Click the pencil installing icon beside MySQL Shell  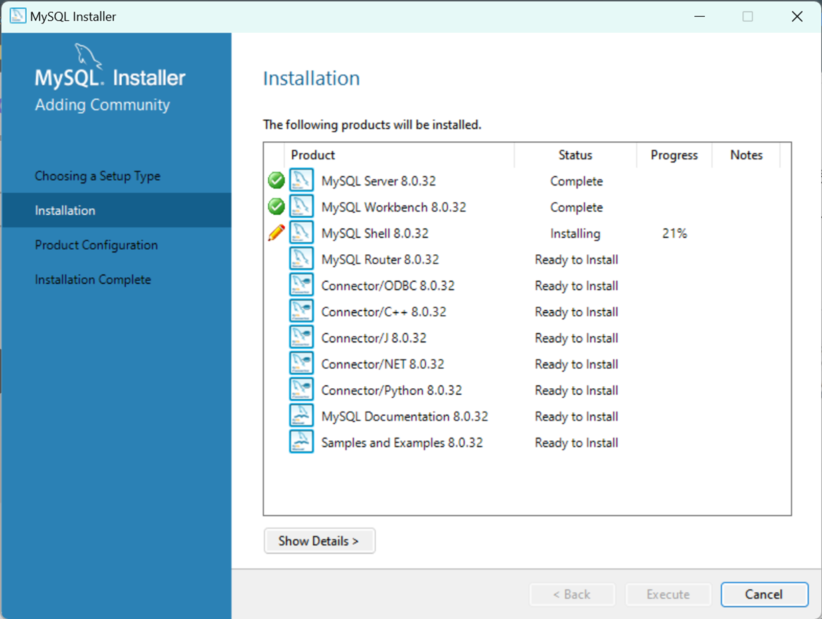[x=276, y=233]
